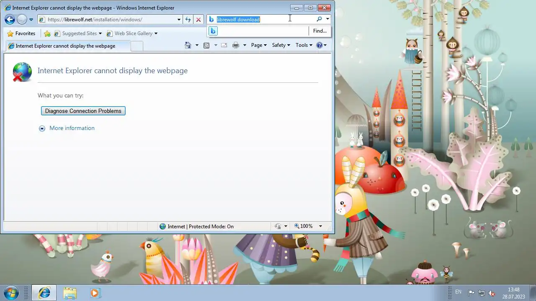Click the More information link text

tap(72, 128)
